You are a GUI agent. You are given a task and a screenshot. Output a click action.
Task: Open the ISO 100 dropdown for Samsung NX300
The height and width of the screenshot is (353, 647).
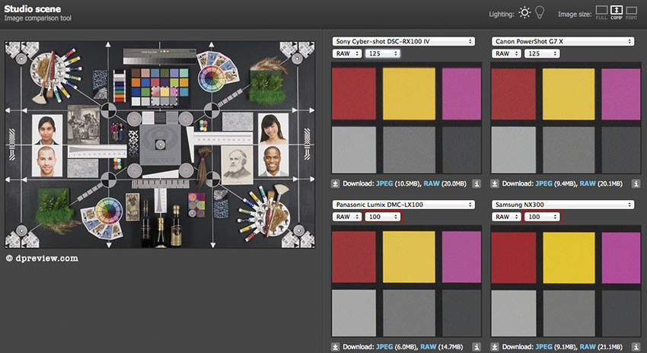click(542, 217)
